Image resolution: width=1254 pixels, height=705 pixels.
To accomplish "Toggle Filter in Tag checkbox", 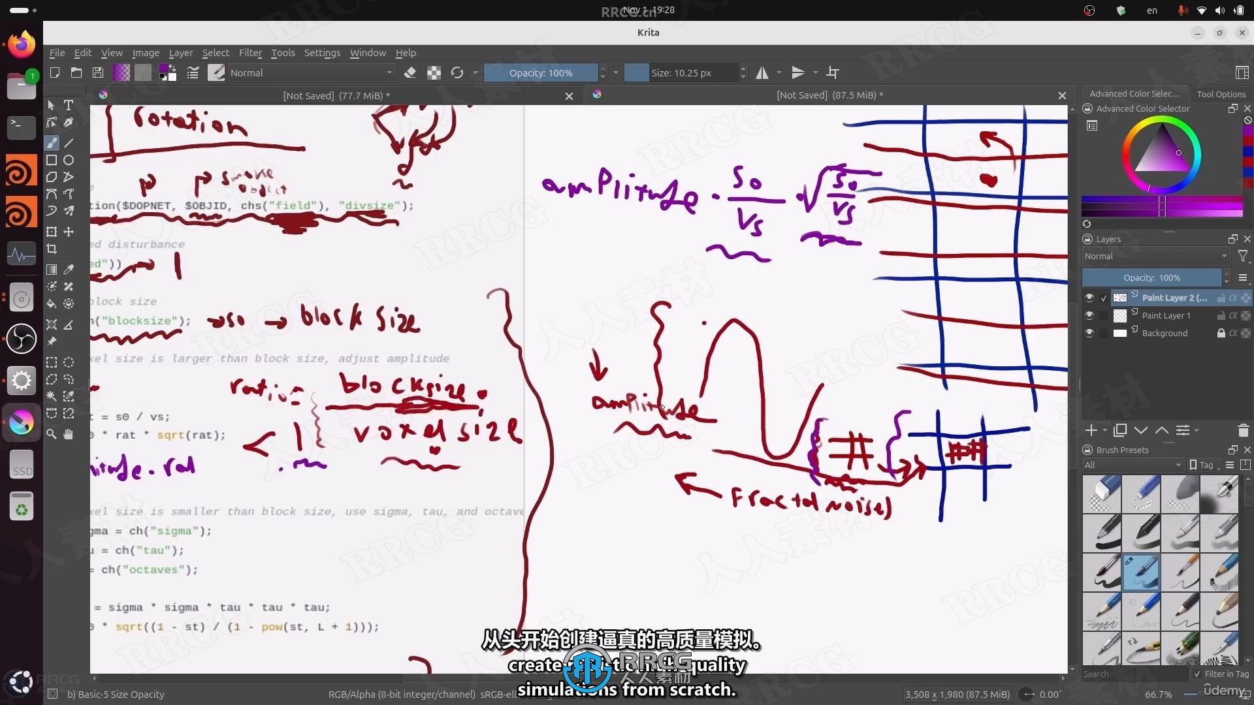I will coord(1197,674).
